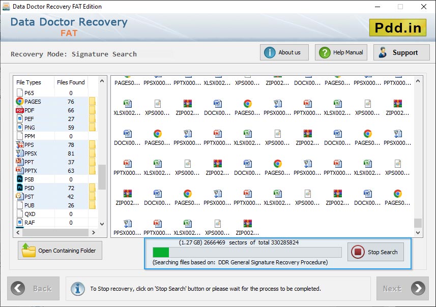The width and height of the screenshot is (436, 307).
Task: Click the PSD Photoshop file icon
Action: (20, 188)
